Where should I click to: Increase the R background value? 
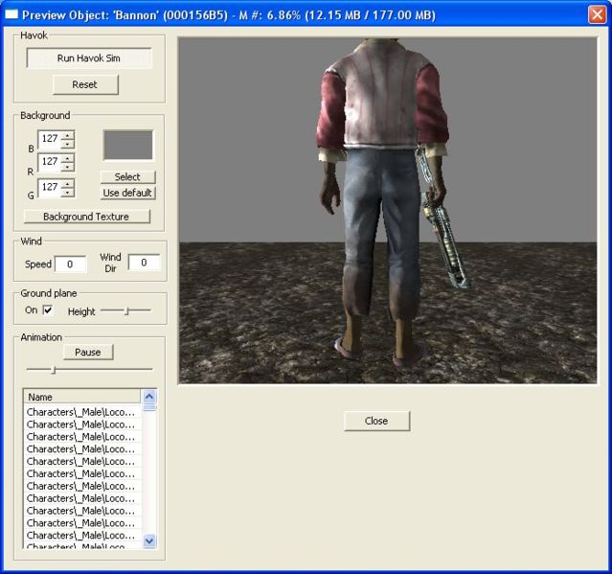(x=68, y=158)
